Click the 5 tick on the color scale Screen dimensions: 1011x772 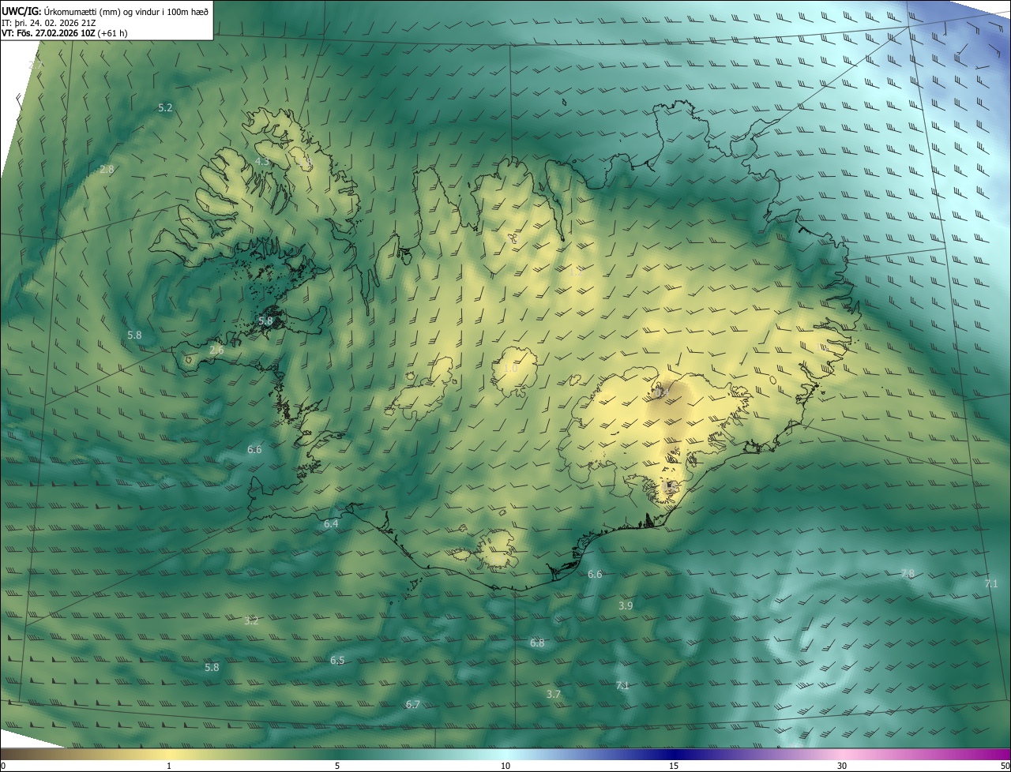337,766
